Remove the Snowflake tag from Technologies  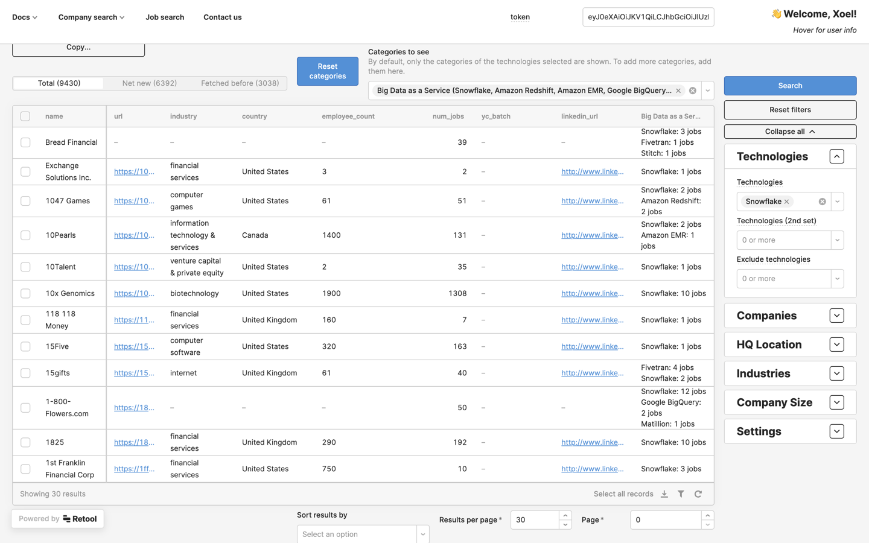(x=786, y=202)
